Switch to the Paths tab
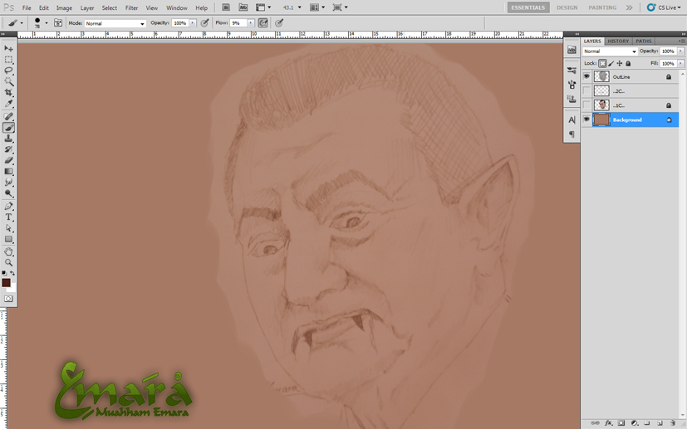Viewport: 687px width, 429px height. tap(643, 41)
